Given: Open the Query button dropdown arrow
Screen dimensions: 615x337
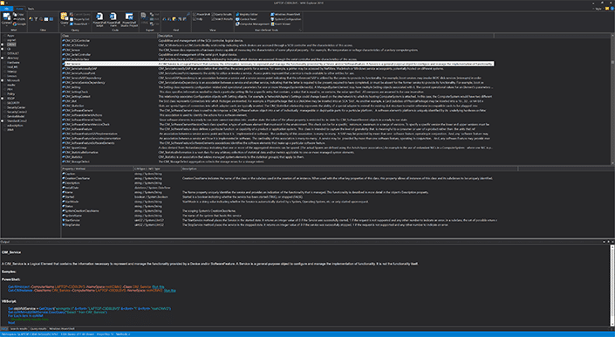Looking at the screenshot, I should pyautogui.click(x=64, y=25).
